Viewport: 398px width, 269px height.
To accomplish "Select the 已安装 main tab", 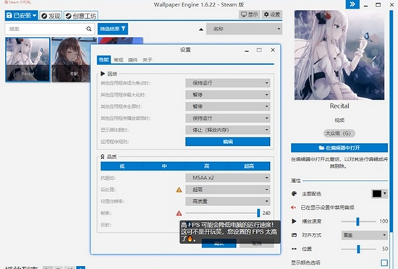I will click(21, 15).
